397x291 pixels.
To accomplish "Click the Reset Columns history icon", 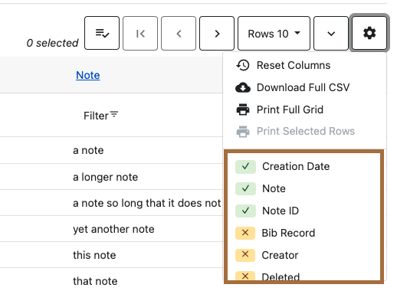I will pos(243,65).
